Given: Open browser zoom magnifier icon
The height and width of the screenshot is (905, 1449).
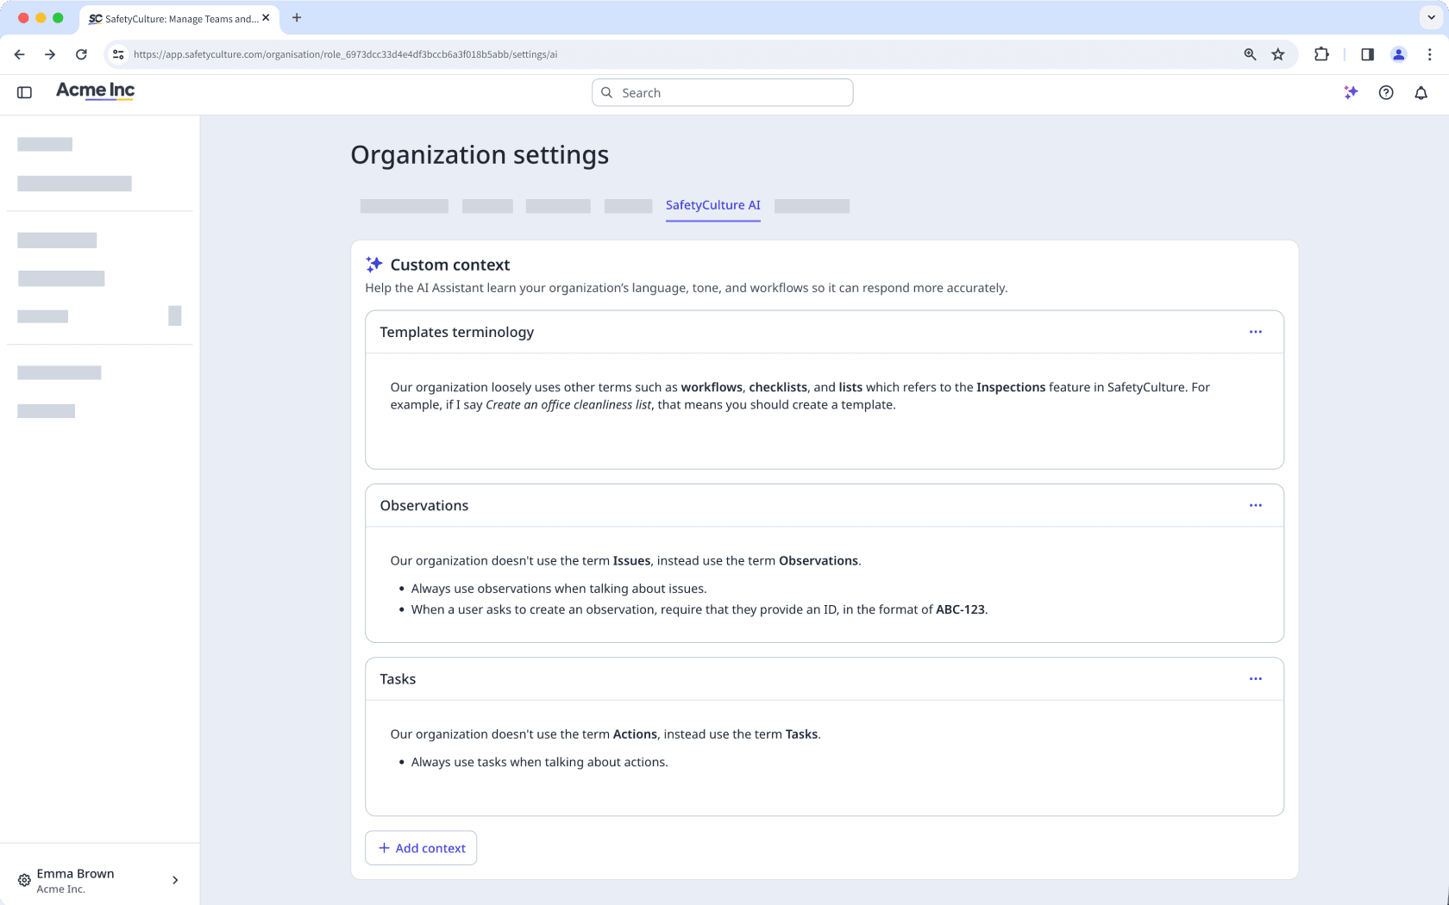Looking at the screenshot, I should (1250, 54).
